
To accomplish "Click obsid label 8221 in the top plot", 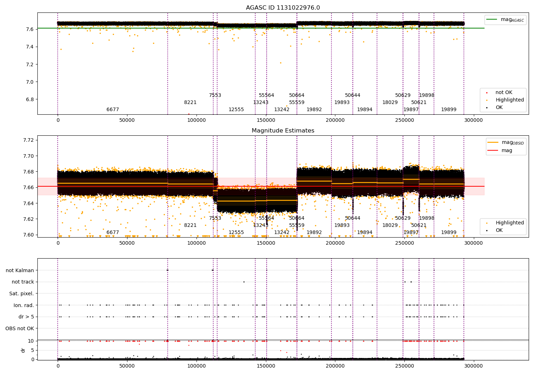I will tap(190, 103).
